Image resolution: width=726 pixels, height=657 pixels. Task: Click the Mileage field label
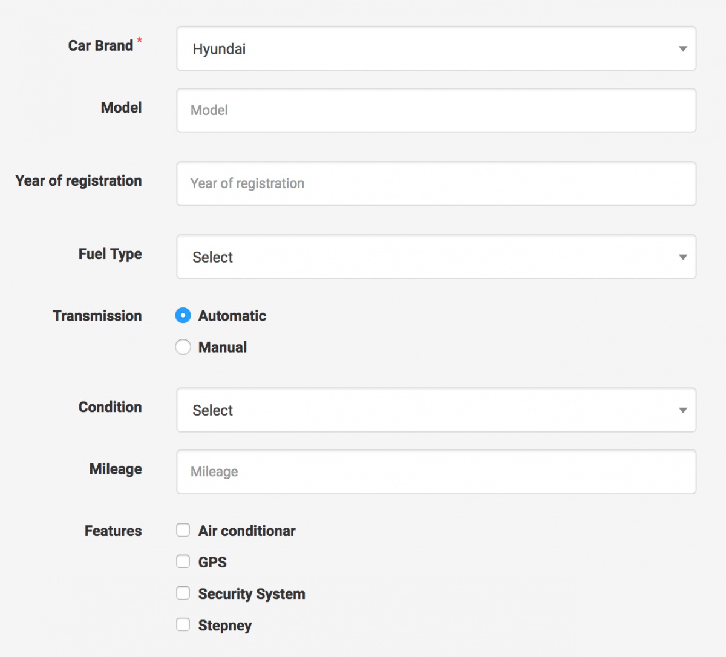116,469
